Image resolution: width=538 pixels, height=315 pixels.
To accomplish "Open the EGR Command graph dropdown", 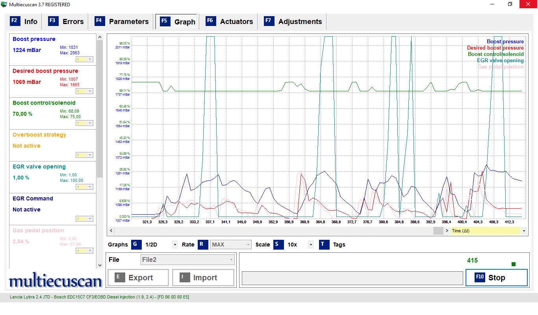I will pyautogui.click(x=84, y=219).
